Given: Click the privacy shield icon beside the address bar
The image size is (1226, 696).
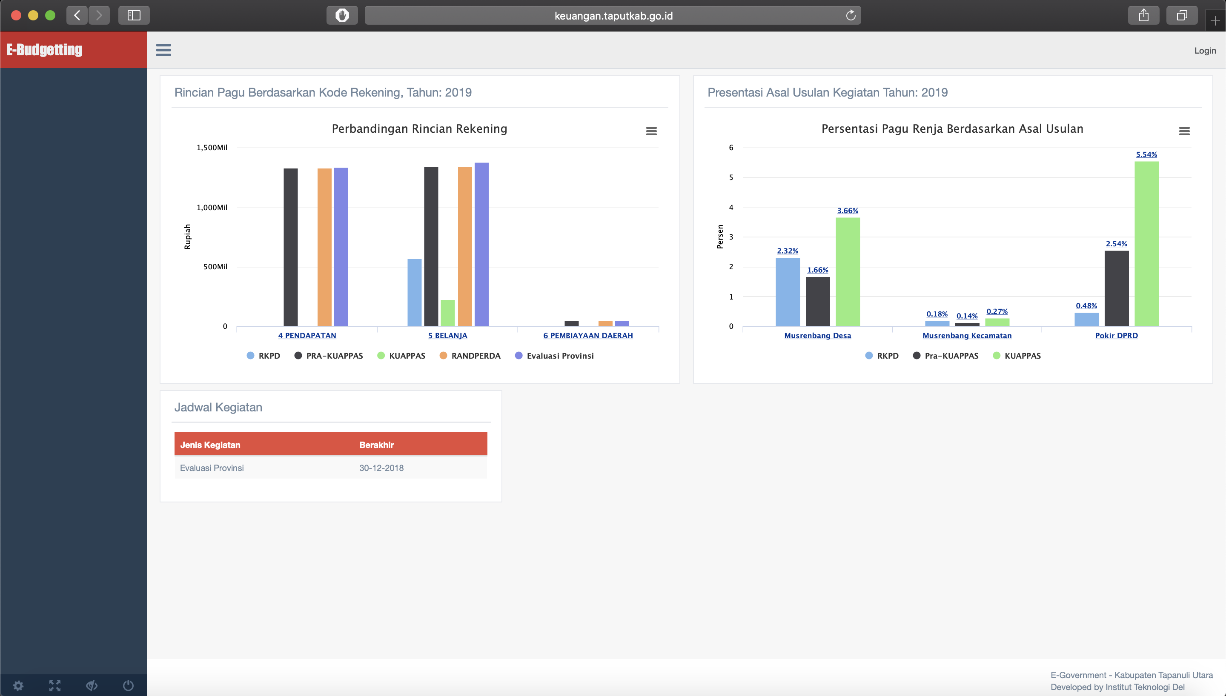Looking at the screenshot, I should coord(342,16).
